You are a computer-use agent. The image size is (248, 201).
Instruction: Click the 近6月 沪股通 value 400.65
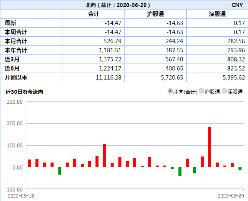tap(174, 68)
